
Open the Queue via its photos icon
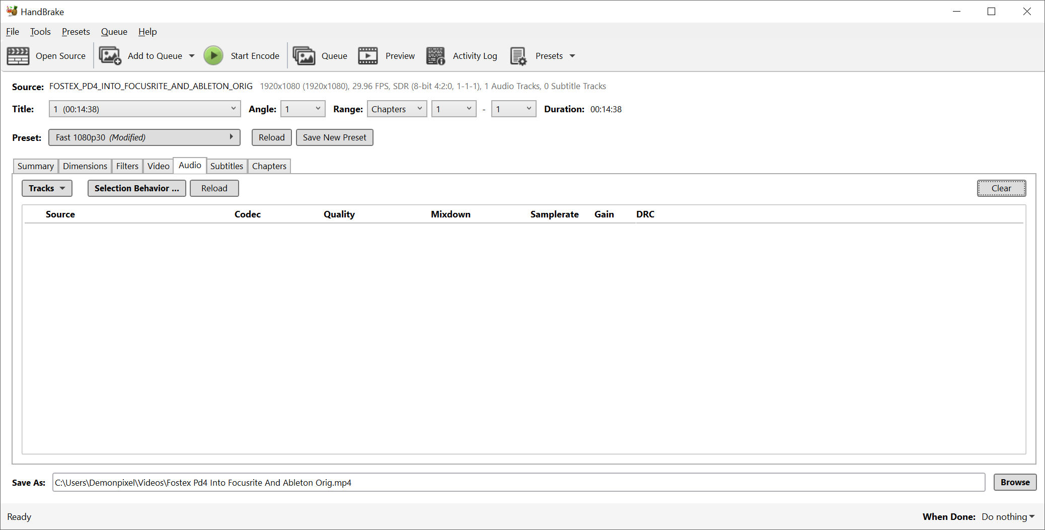coord(304,56)
